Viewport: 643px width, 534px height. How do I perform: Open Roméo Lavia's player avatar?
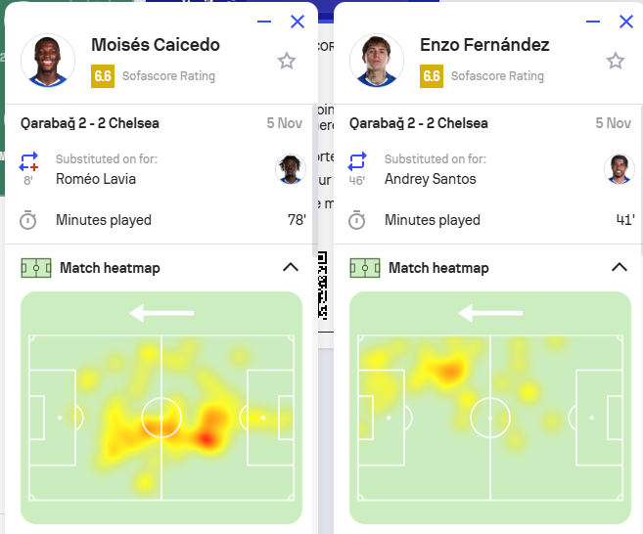pos(291,169)
